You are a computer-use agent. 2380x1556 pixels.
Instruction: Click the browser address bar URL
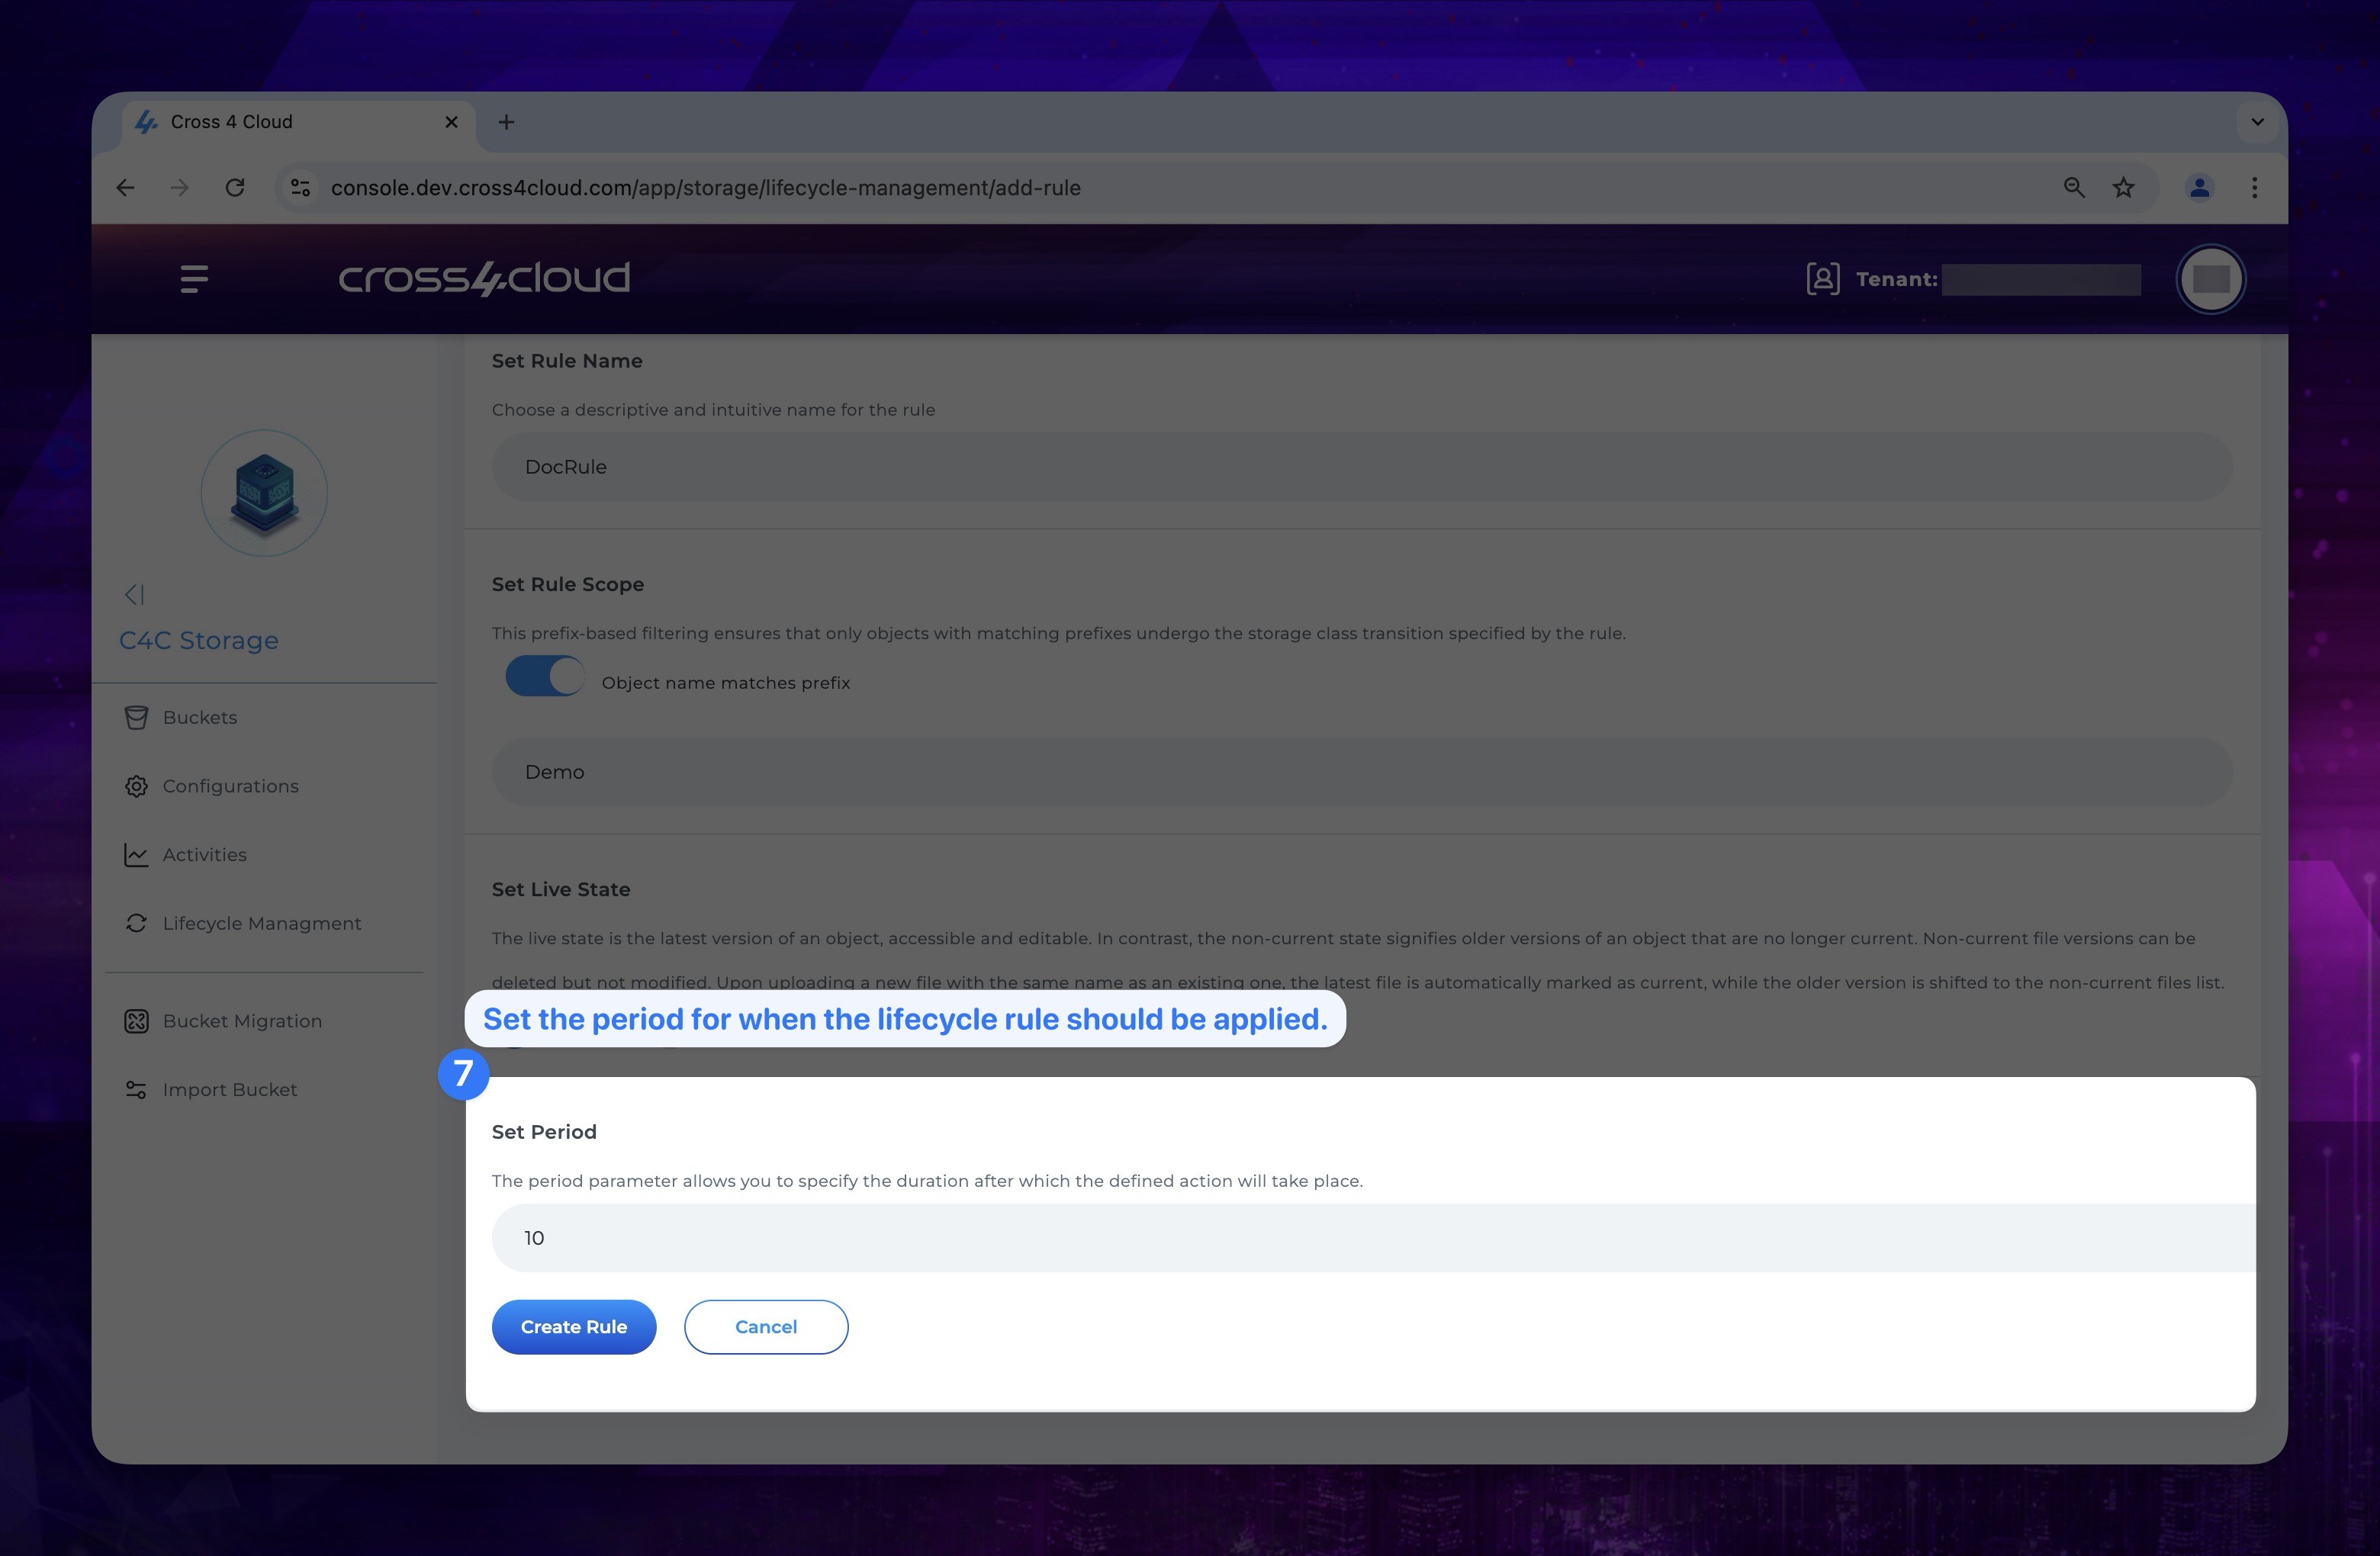703,188
